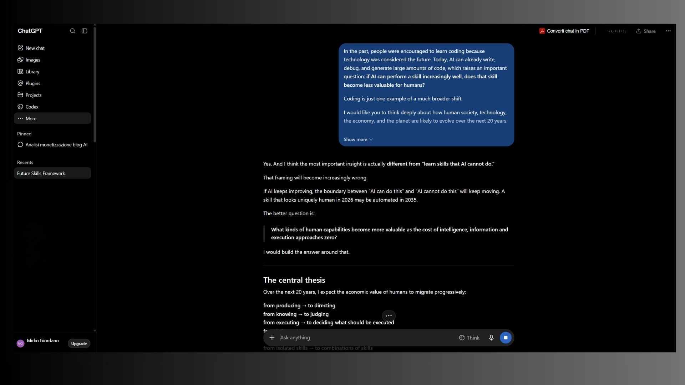Click the Upgrade button
The height and width of the screenshot is (385, 685).
click(79, 344)
